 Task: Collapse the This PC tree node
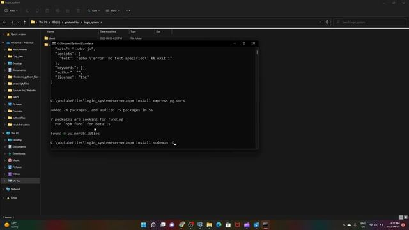click(x=3, y=133)
